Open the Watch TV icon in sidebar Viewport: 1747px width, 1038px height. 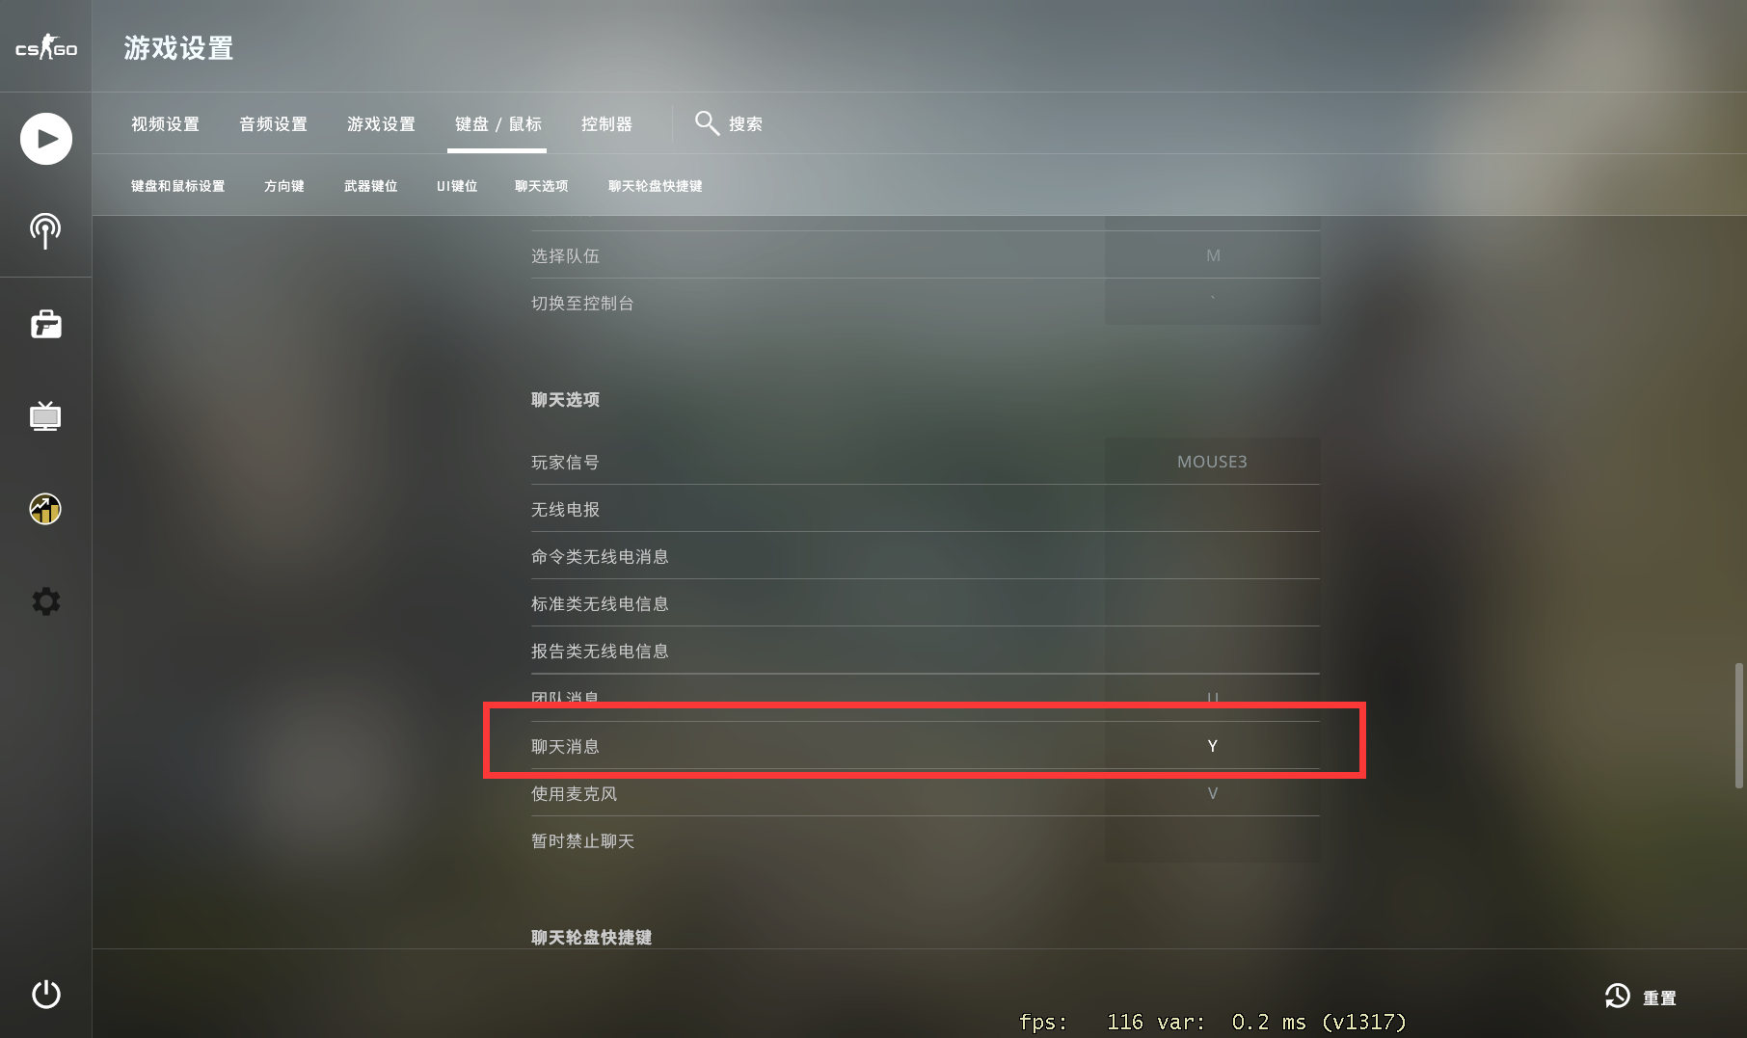pyautogui.click(x=45, y=416)
